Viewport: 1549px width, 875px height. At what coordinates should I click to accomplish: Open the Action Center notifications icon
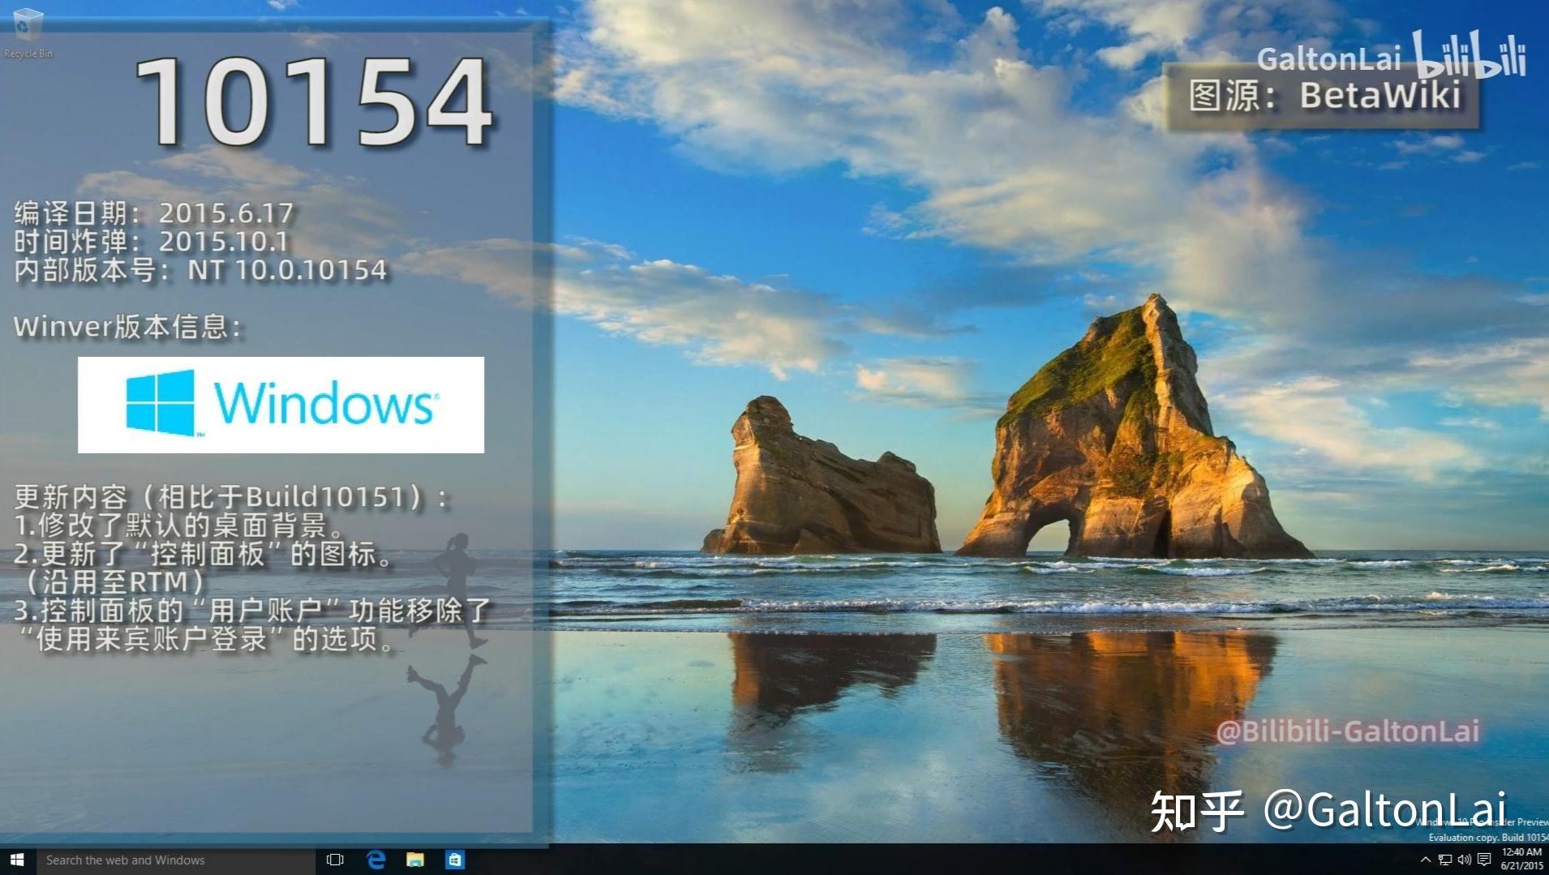pos(1484,860)
